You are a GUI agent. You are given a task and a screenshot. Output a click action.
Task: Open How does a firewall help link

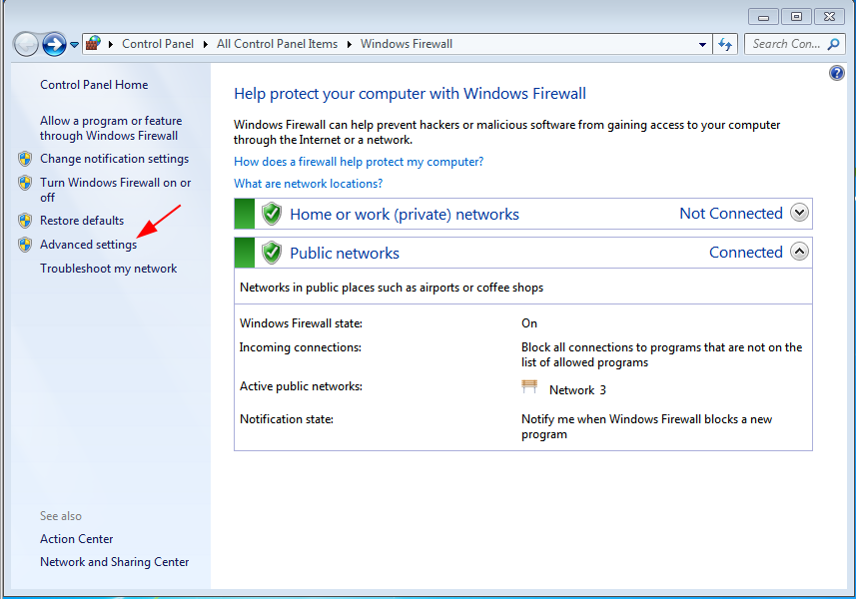[359, 162]
